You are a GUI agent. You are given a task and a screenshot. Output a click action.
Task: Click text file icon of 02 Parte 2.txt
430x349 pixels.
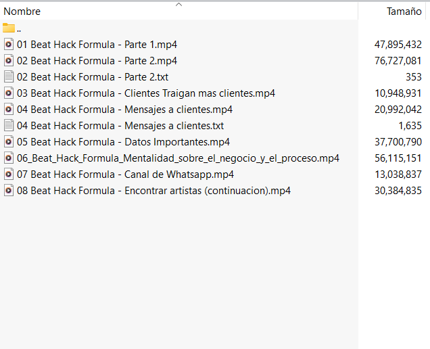coord(9,77)
